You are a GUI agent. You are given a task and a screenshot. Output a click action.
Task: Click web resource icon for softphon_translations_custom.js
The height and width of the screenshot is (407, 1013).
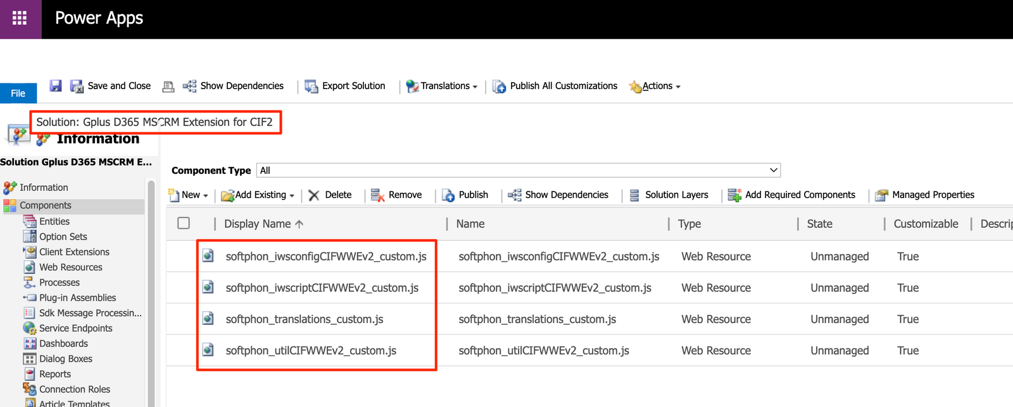208,319
